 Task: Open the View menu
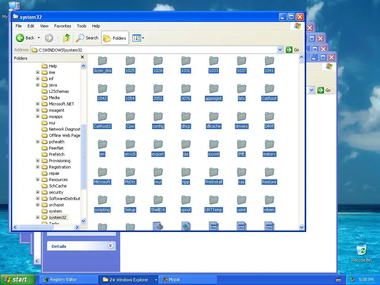tap(44, 26)
